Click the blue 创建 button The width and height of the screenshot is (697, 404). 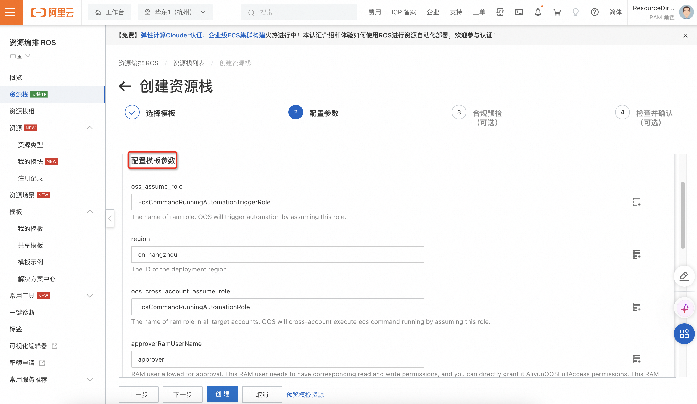pos(222,394)
